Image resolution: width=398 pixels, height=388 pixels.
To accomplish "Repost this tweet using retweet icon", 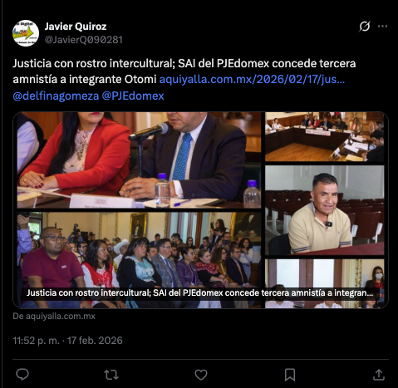I will click(x=111, y=375).
